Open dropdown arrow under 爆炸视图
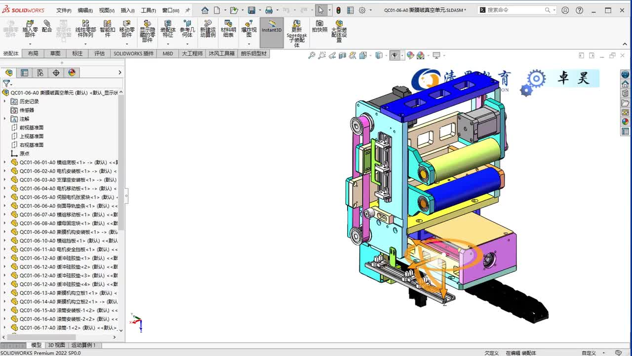The height and width of the screenshot is (356, 632). [x=249, y=44]
